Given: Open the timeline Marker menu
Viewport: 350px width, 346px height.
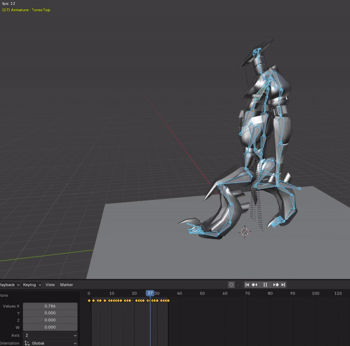Looking at the screenshot, I should coord(66,285).
